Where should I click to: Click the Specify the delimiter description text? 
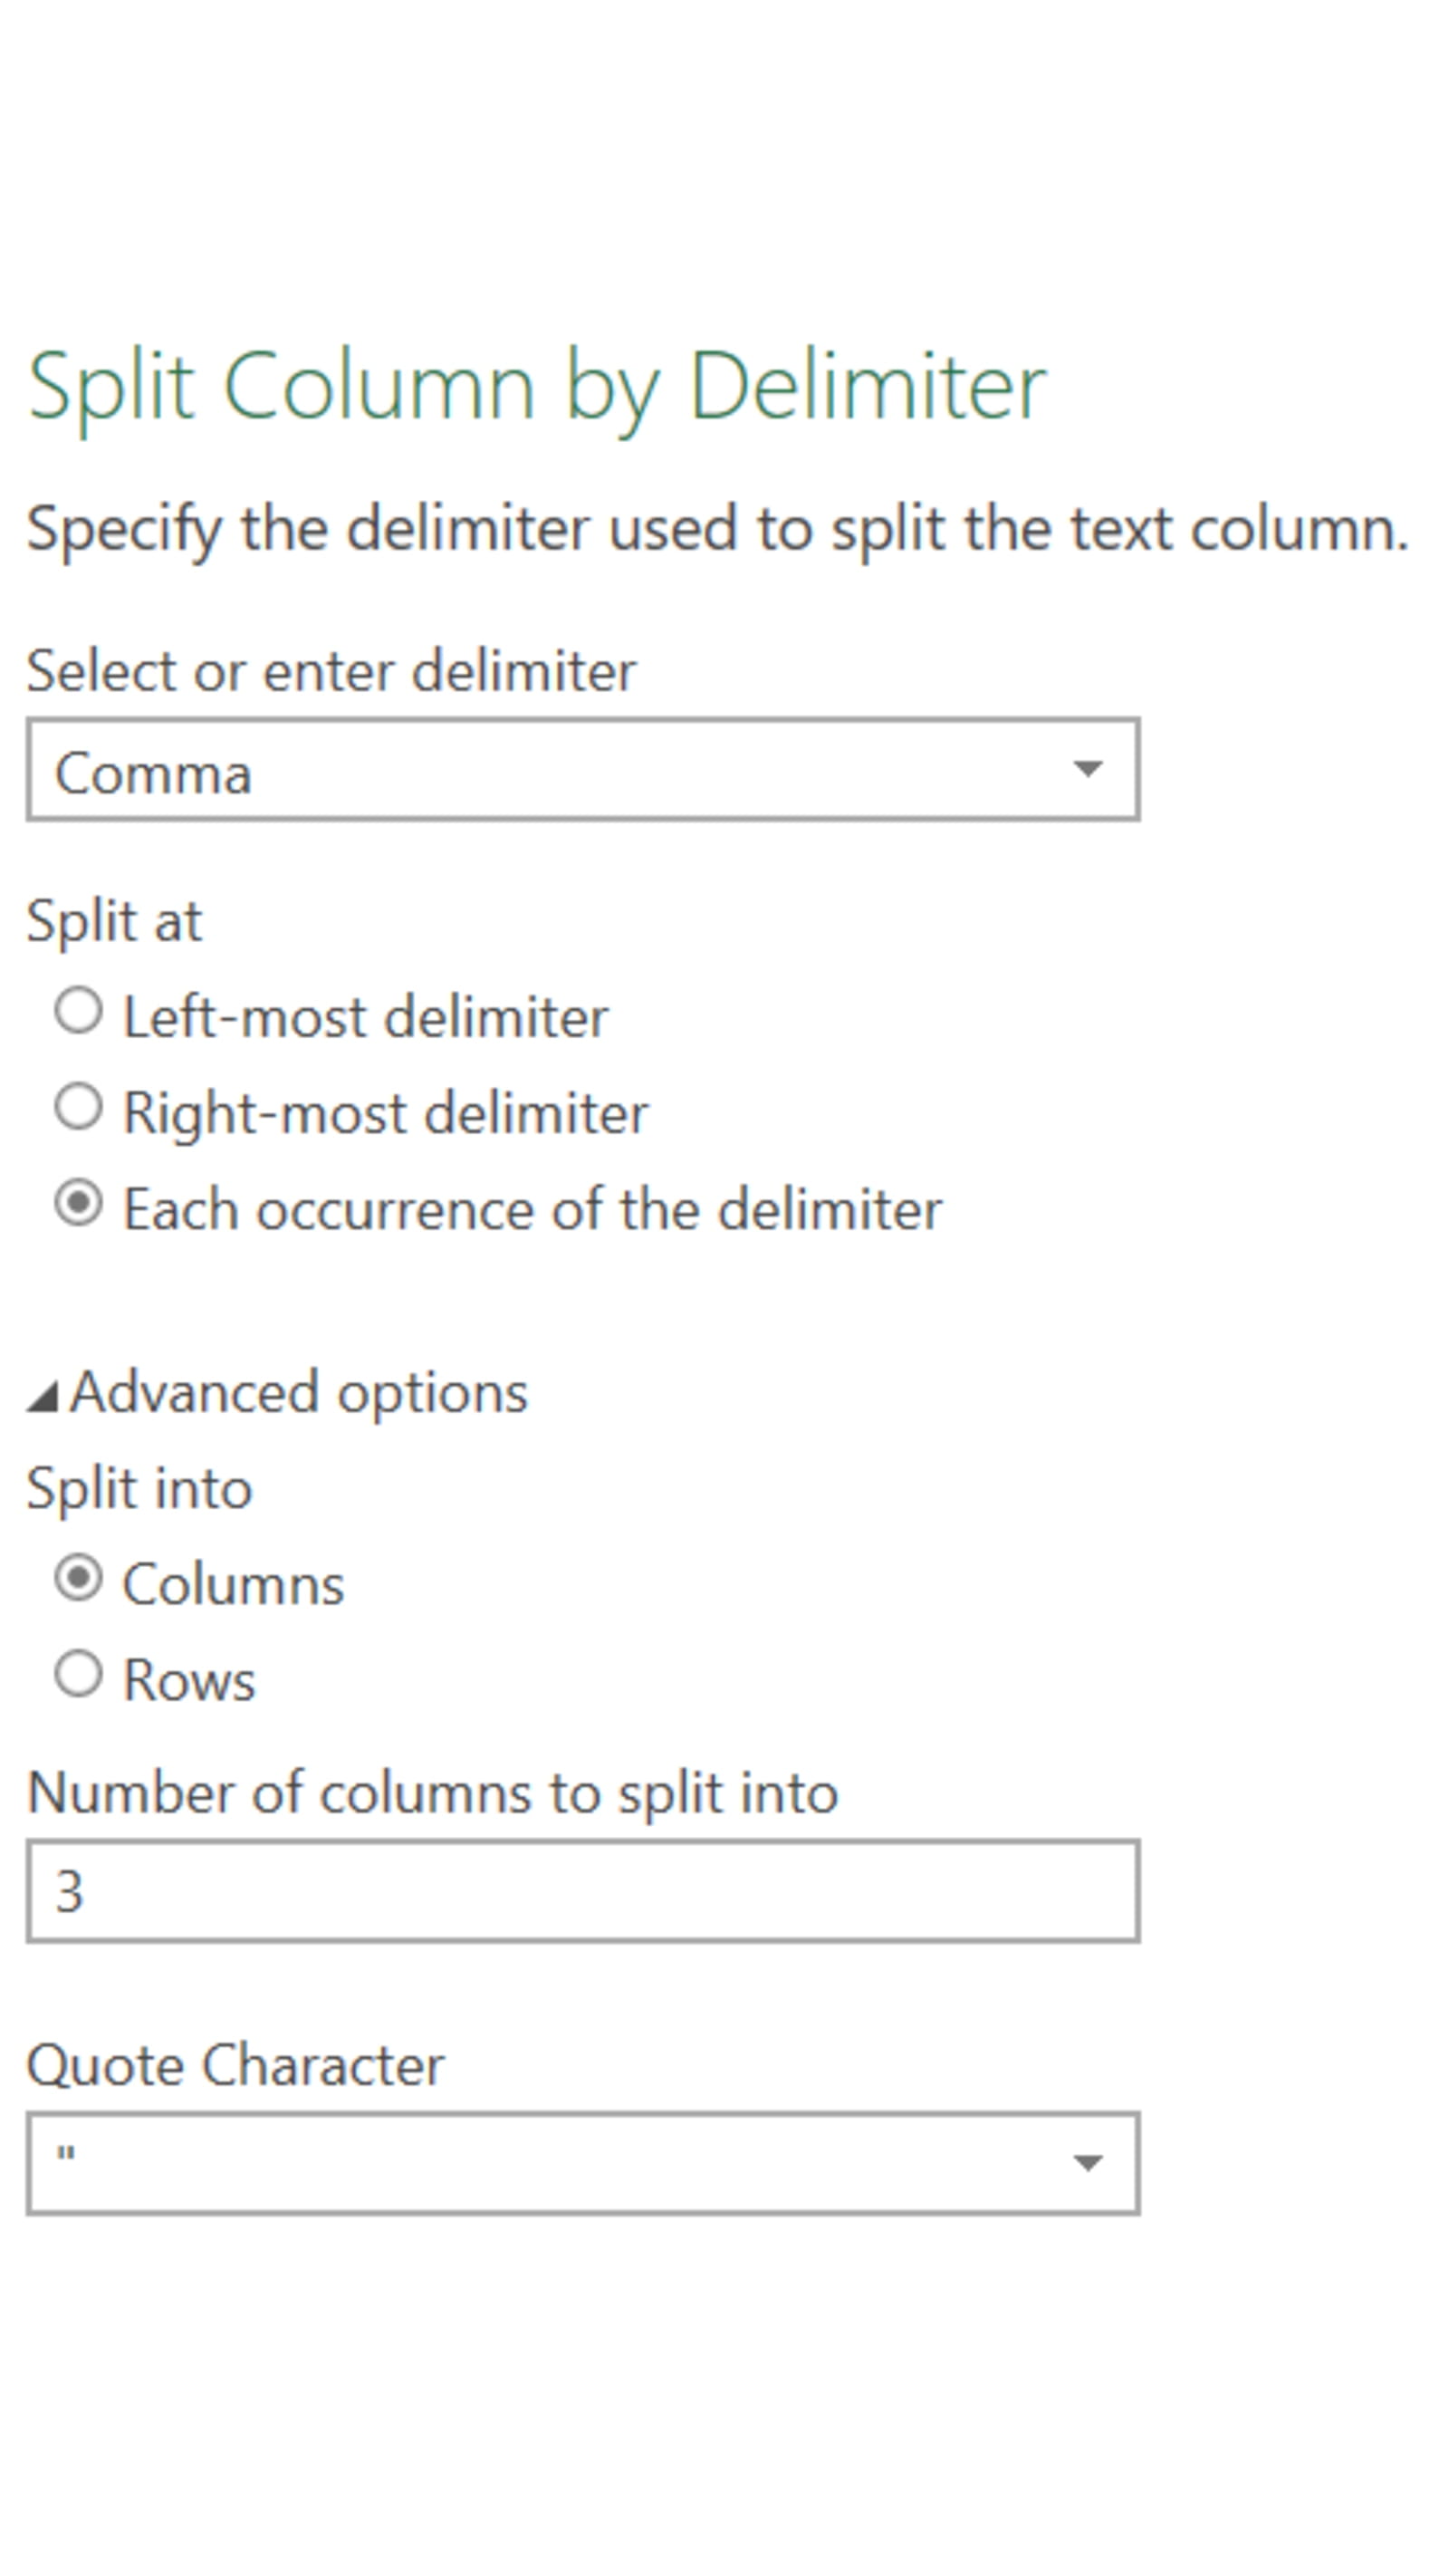coord(717,528)
